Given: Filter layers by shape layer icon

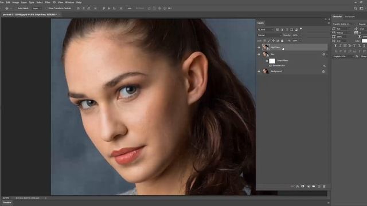Looking at the screenshot, I should click(x=292, y=30).
